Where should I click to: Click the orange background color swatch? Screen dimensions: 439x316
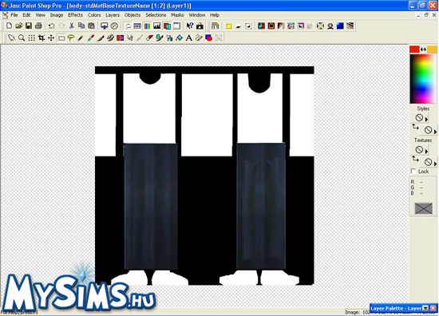[x=433, y=49]
